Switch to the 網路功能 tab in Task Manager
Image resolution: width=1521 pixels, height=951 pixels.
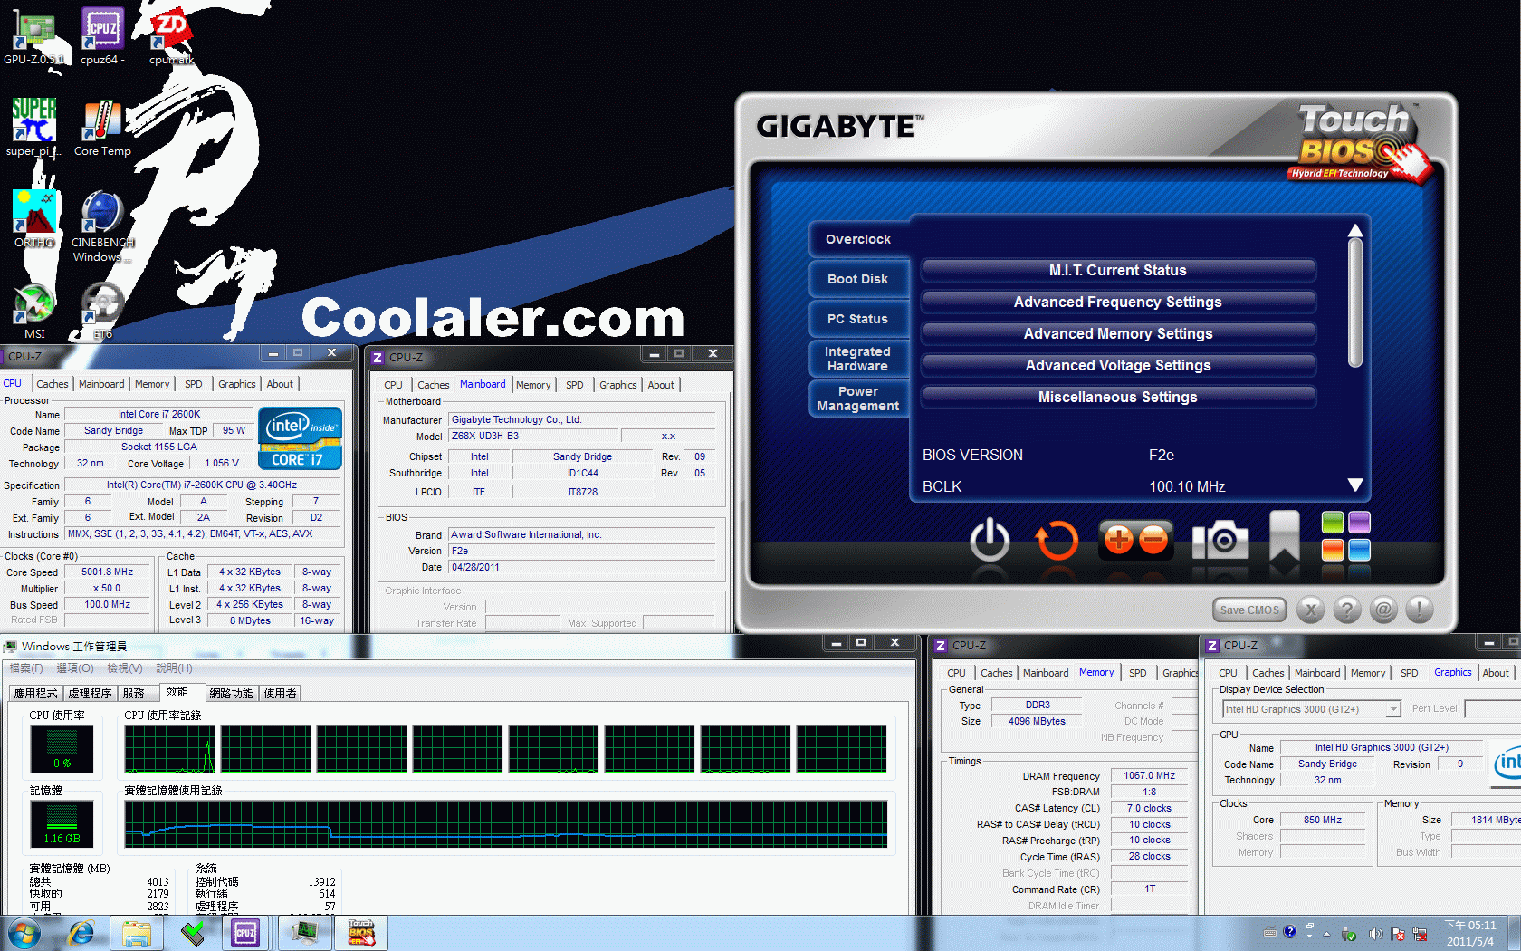pos(231,693)
